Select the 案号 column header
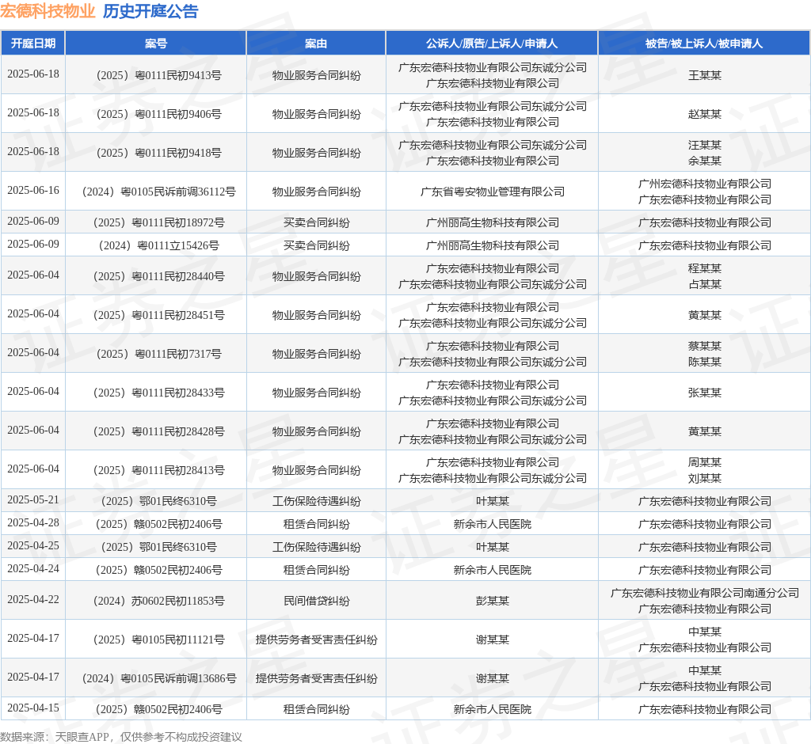 coord(156,44)
